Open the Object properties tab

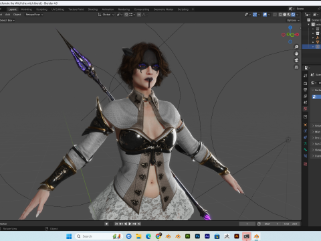[306, 125]
